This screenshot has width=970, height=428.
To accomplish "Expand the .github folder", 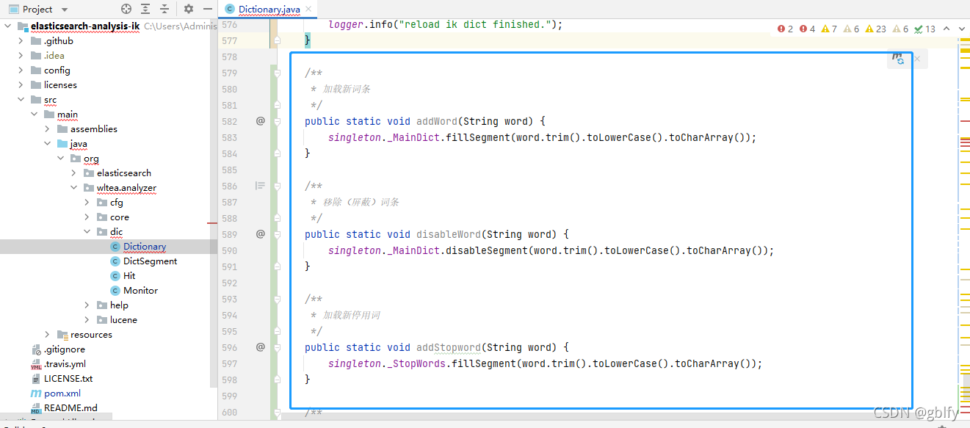I will point(21,41).
